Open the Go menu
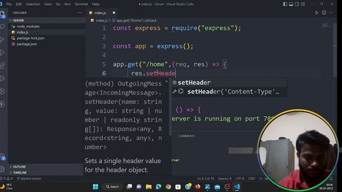 [58, 4]
